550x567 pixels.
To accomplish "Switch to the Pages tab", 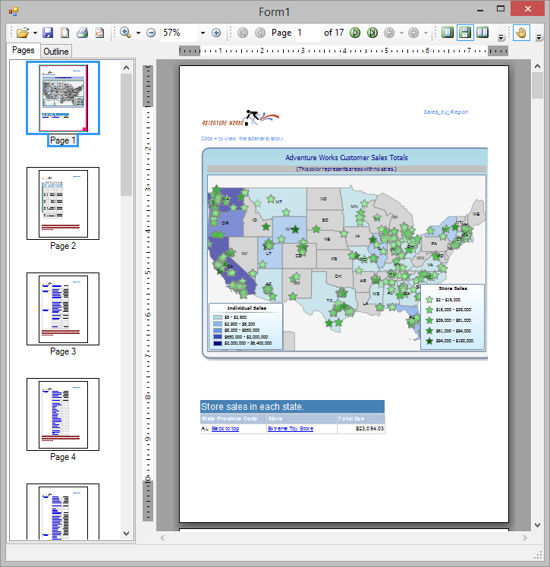I will coord(23,50).
